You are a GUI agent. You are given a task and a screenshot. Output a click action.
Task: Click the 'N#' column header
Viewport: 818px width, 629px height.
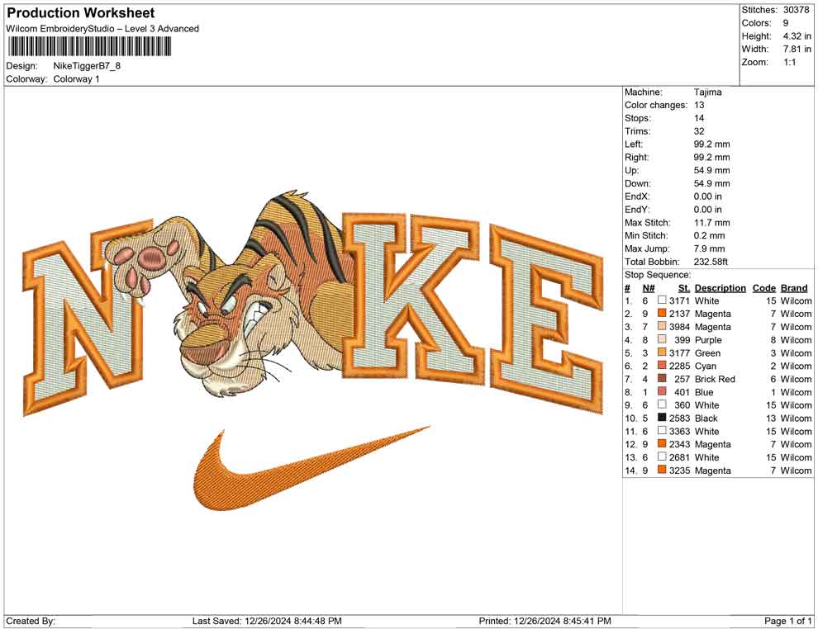(649, 287)
